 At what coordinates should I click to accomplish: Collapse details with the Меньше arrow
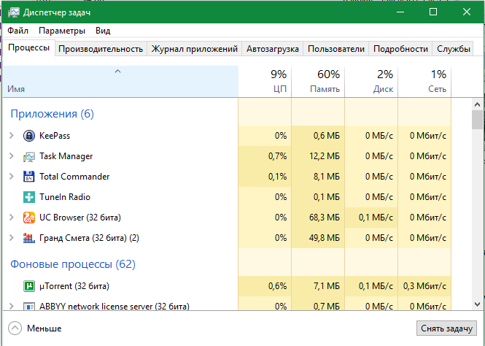[x=15, y=328]
